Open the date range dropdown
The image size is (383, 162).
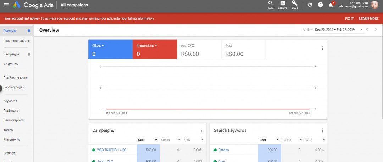coord(339,29)
